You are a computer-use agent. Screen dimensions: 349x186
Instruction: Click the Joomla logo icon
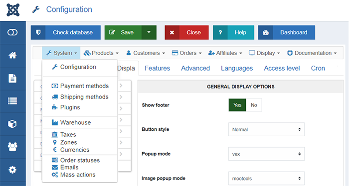[x=13, y=10]
